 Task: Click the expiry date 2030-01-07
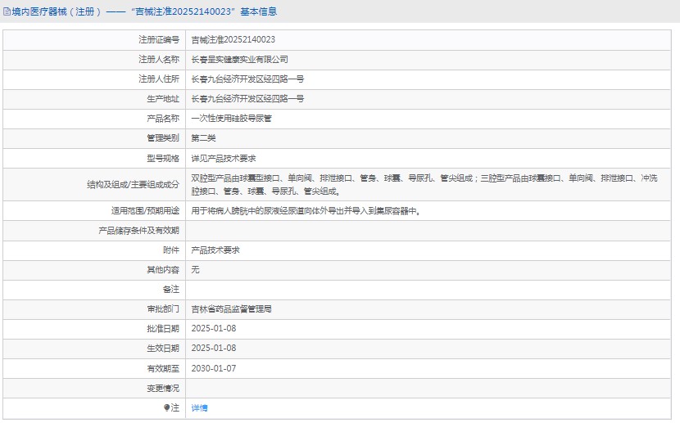click(x=213, y=368)
